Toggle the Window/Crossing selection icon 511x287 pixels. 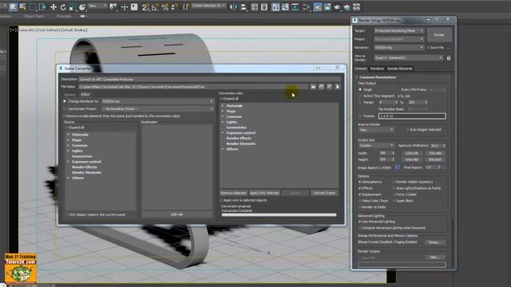[x=42, y=7]
